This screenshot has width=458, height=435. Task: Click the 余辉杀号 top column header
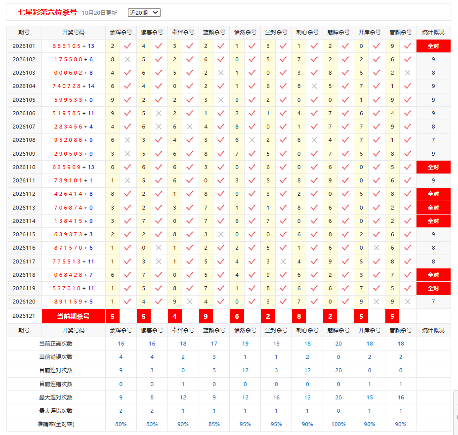121,32
